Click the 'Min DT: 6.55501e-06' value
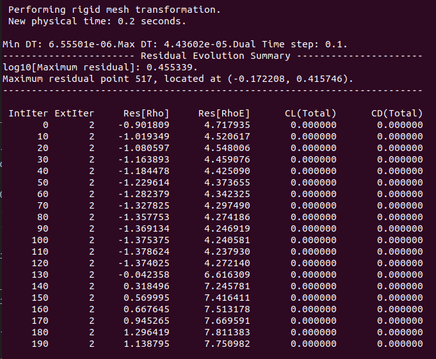Image resolution: width=436 pixels, height=359 pixels. [60, 44]
